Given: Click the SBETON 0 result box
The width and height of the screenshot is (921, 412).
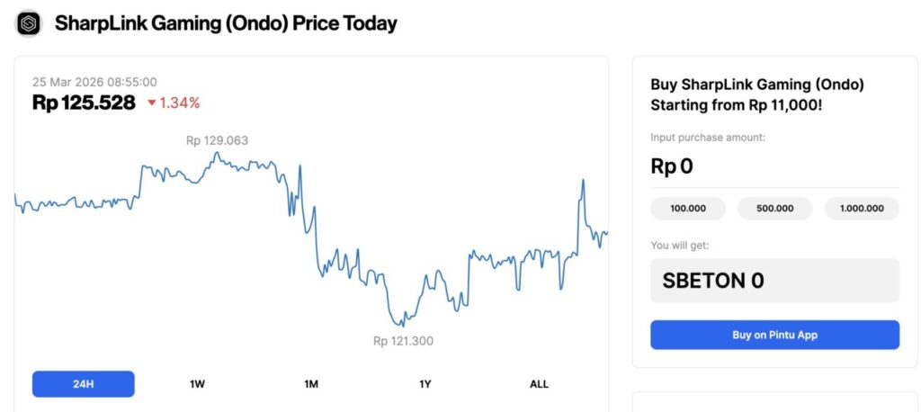Looking at the screenshot, I should (774, 281).
